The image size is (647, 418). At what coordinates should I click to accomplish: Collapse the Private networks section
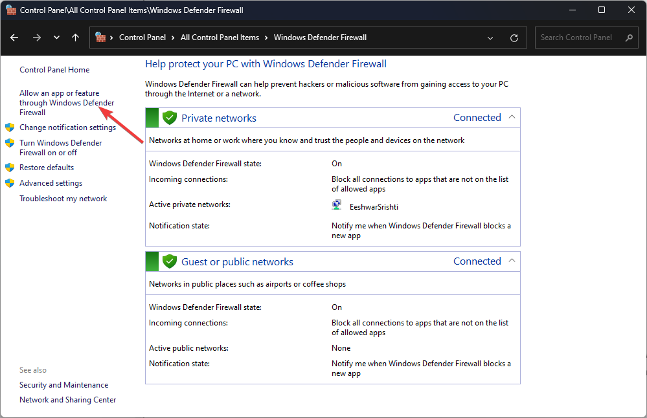tap(512, 117)
